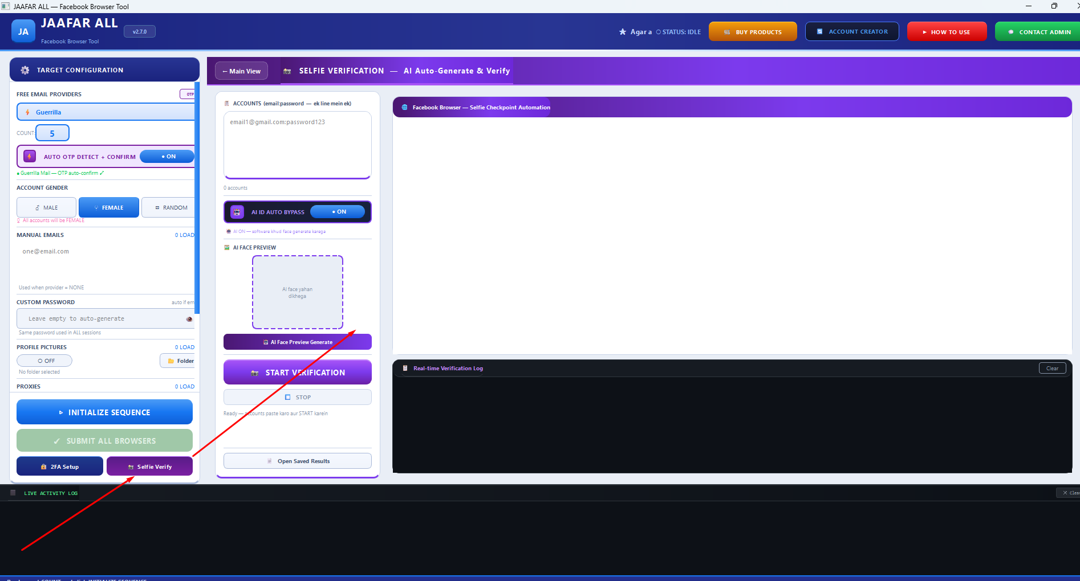Open the Account Creator tab
Screen dimensions: 1080x581
pyautogui.click(x=852, y=31)
